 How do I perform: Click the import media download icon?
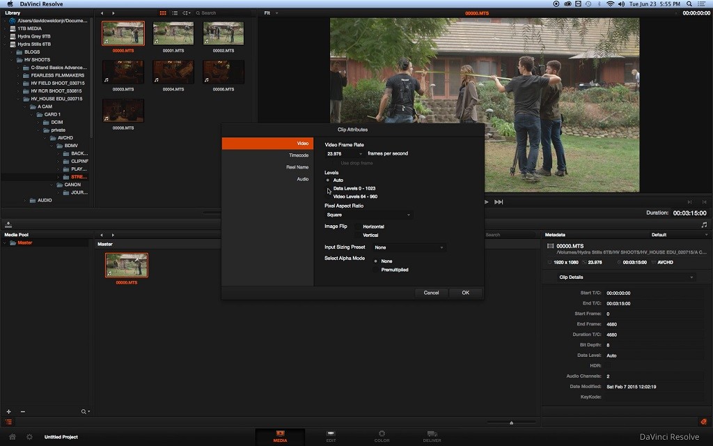tap(8, 224)
